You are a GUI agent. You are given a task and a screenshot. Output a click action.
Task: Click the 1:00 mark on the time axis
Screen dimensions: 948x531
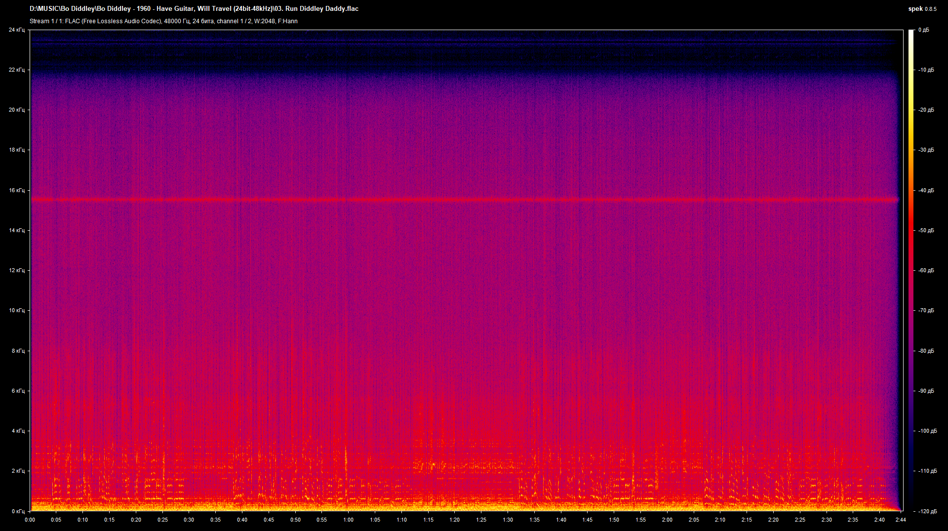(x=348, y=520)
